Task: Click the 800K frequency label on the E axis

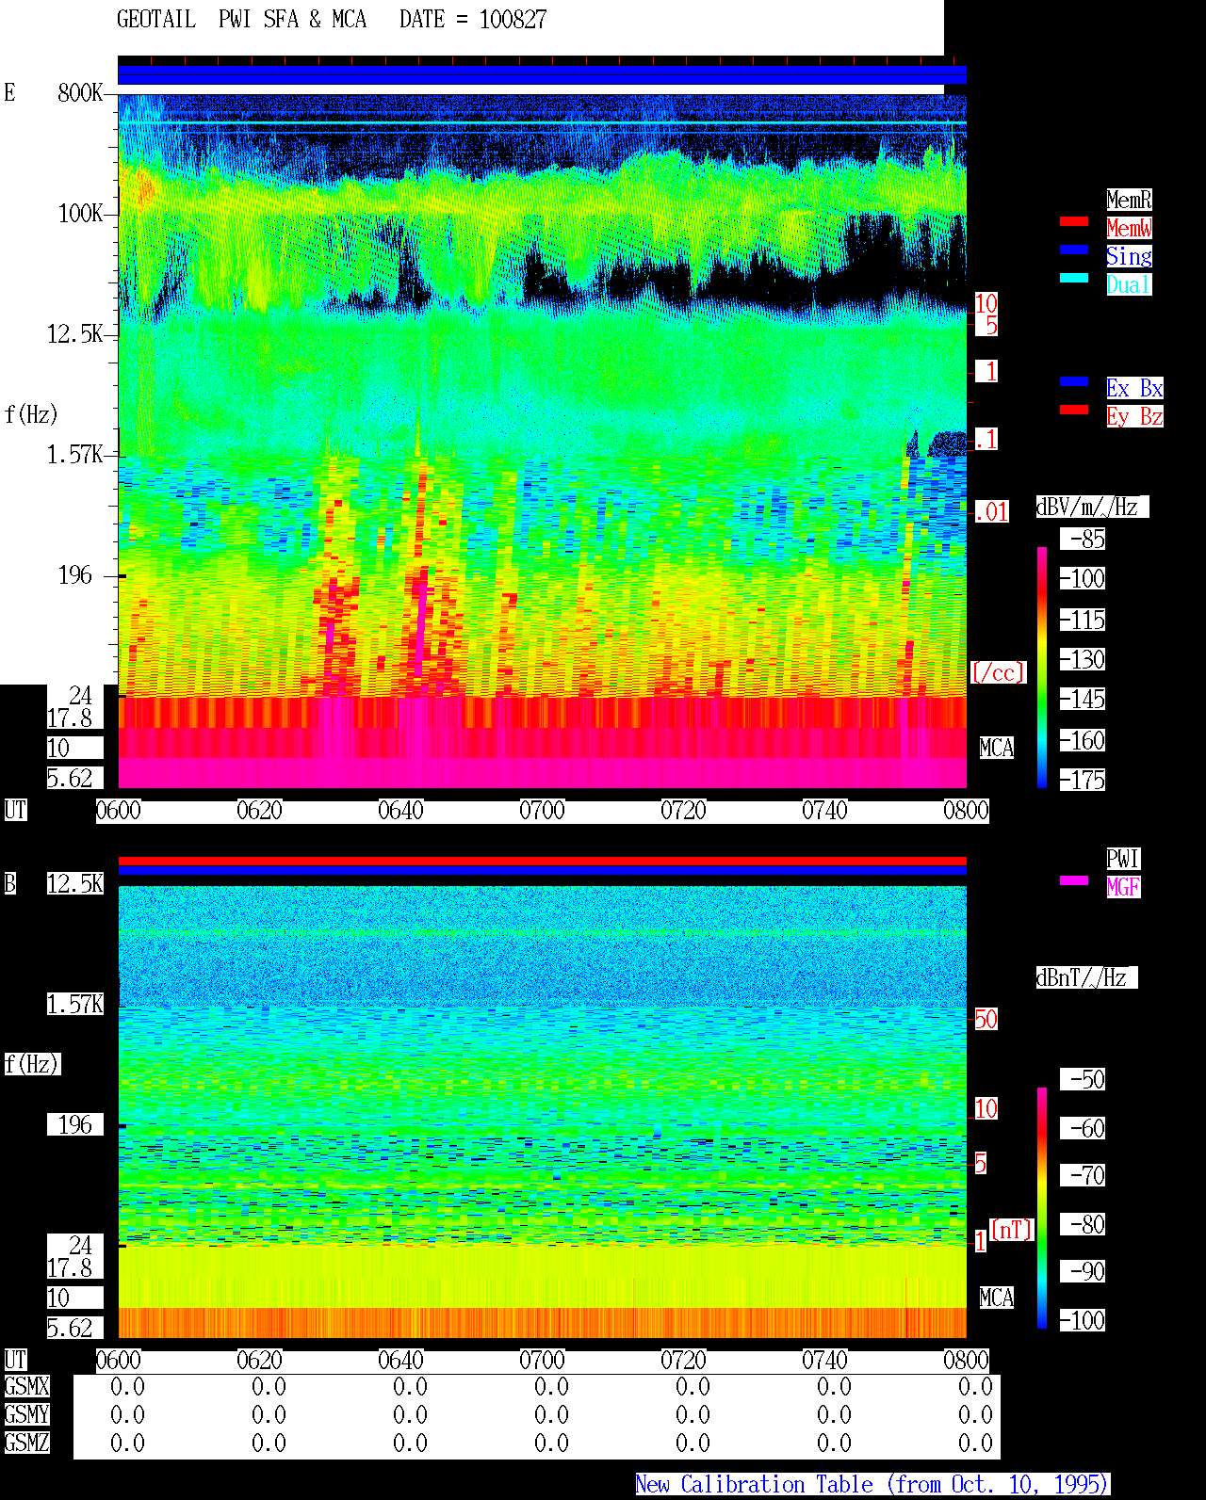Action: [80, 93]
